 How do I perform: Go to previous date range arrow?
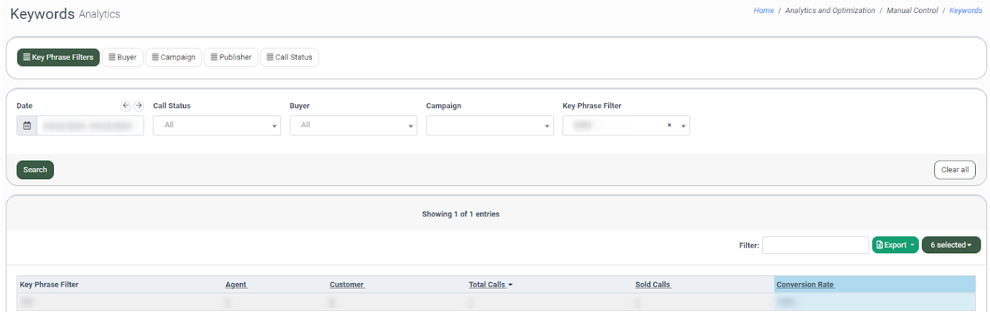(x=126, y=106)
